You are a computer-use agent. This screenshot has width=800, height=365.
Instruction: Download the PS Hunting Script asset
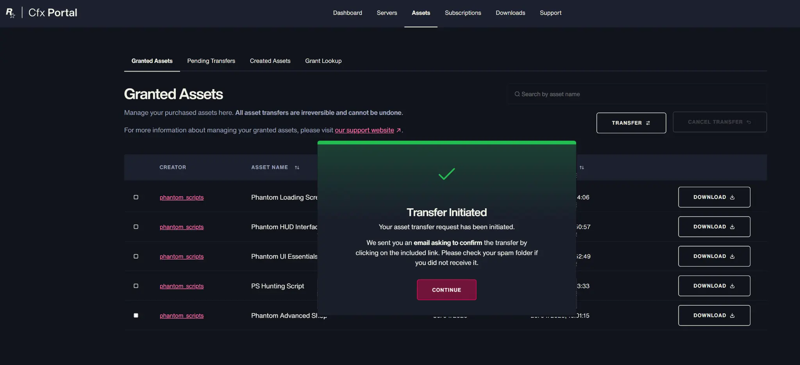pyautogui.click(x=714, y=286)
